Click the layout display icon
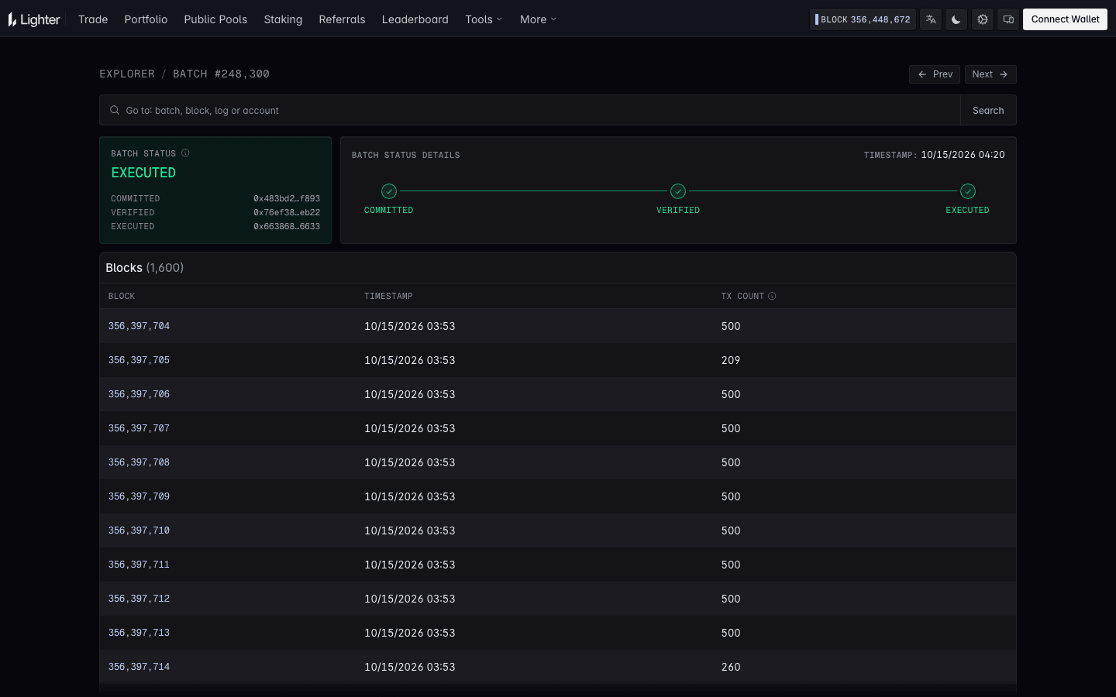 [1008, 19]
